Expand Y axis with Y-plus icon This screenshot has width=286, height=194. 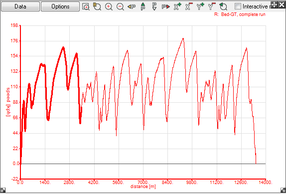coord(200,6)
